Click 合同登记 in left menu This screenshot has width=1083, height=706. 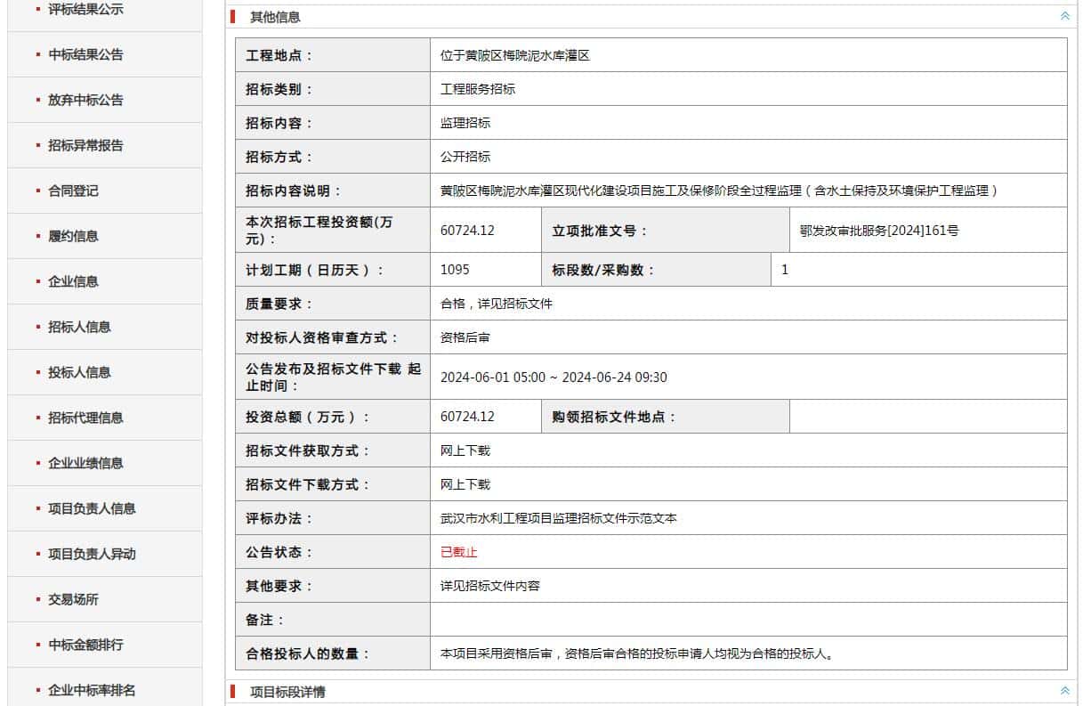pyautogui.click(x=73, y=191)
